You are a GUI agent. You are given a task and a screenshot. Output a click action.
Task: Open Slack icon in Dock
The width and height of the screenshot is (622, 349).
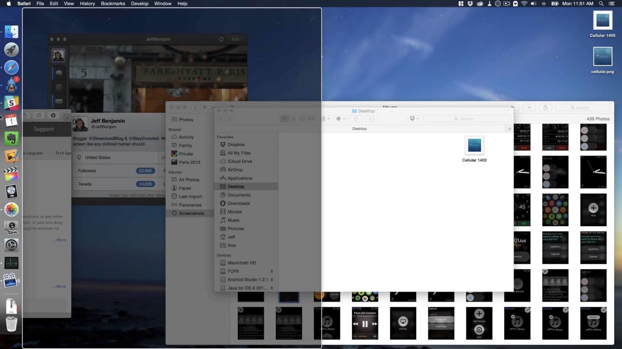click(12, 103)
